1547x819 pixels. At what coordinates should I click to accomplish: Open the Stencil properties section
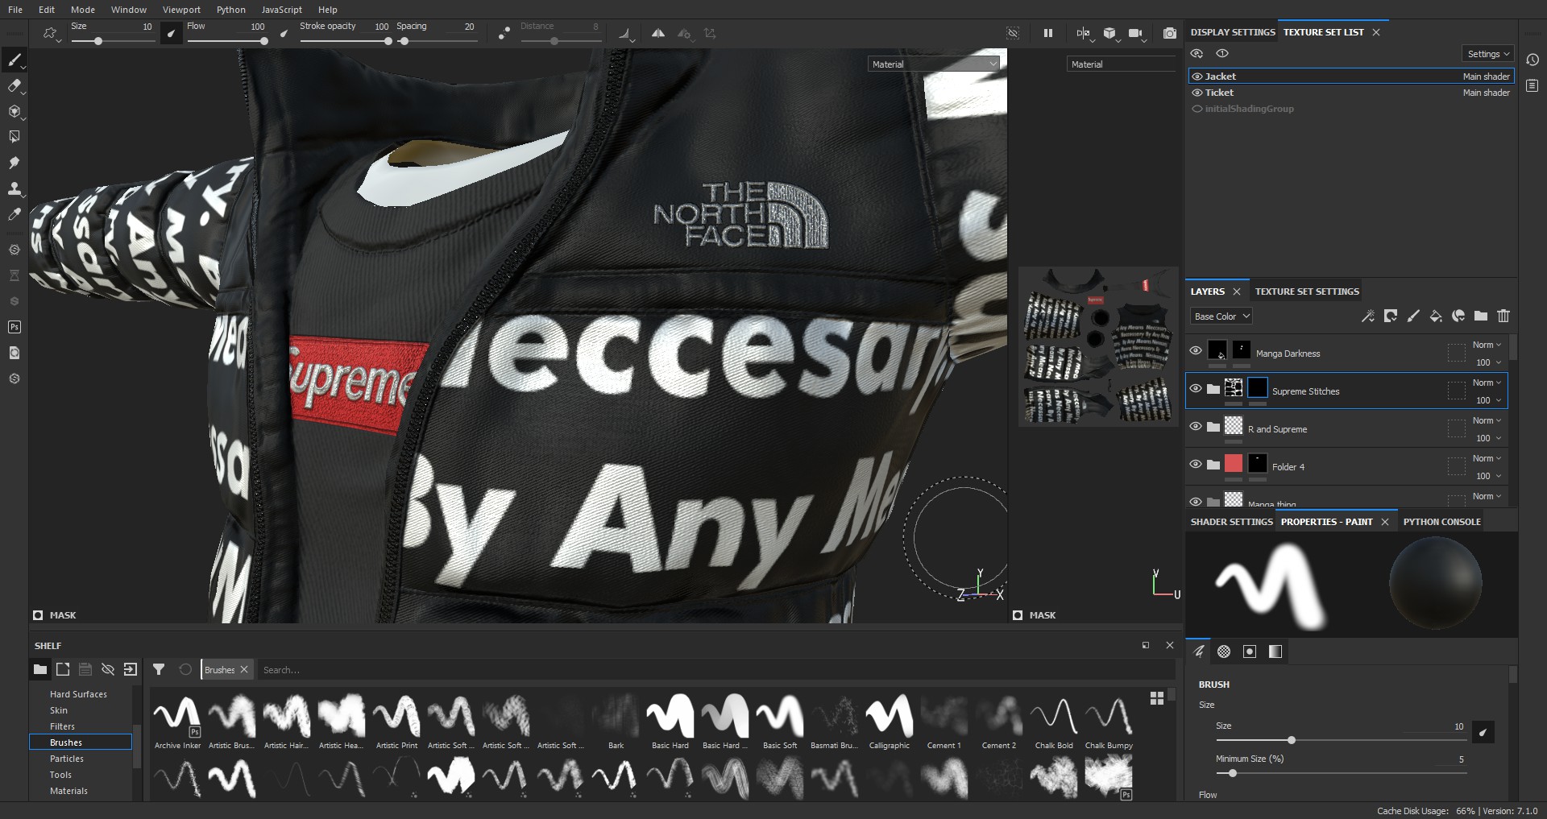coord(1250,651)
